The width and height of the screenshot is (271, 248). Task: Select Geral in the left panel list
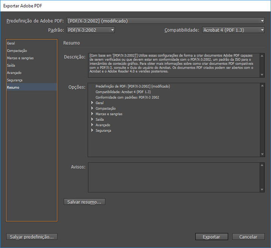coord(11,43)
